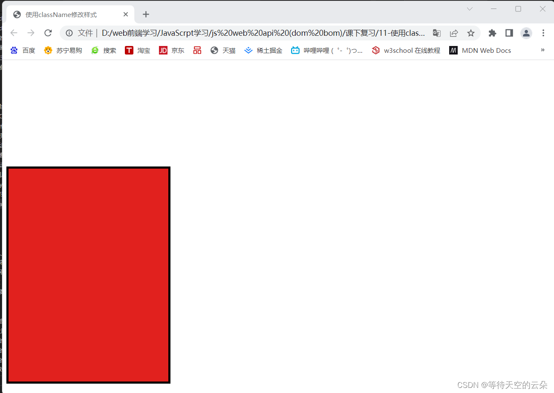The width and height of the screenshot is (554, 393).
Task: Open the 搜索 bookmark
Action: coord(104,50)
